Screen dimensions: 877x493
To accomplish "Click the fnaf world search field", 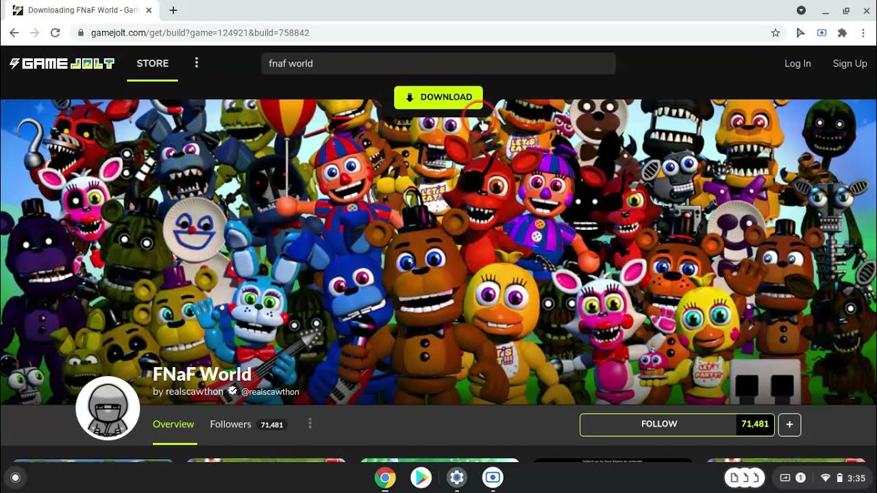I will coord(438,64).
